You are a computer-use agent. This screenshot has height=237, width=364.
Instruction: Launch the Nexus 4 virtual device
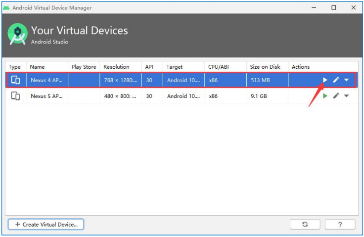325,80
